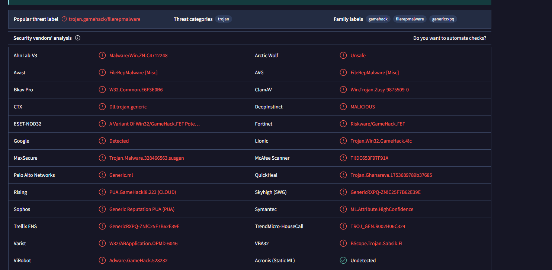Click the warning icon in ViRobot row
The height and width of the screenshot is (270, 552).
[102, 260]
